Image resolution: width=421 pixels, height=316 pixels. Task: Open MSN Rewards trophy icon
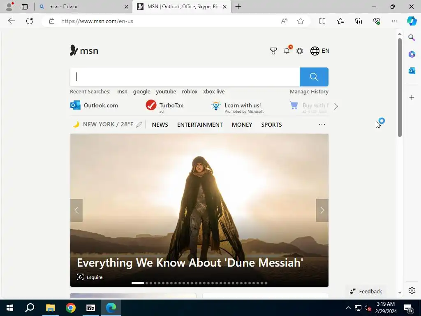(273, 51)
